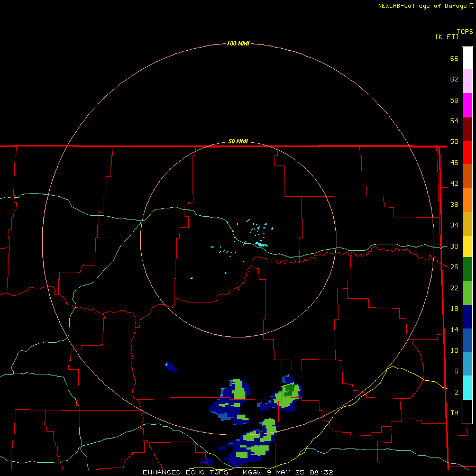Viewport: 476px width, 476px height.
Task: Click the dark green core of the echo
Action: (x=290, y=389)
